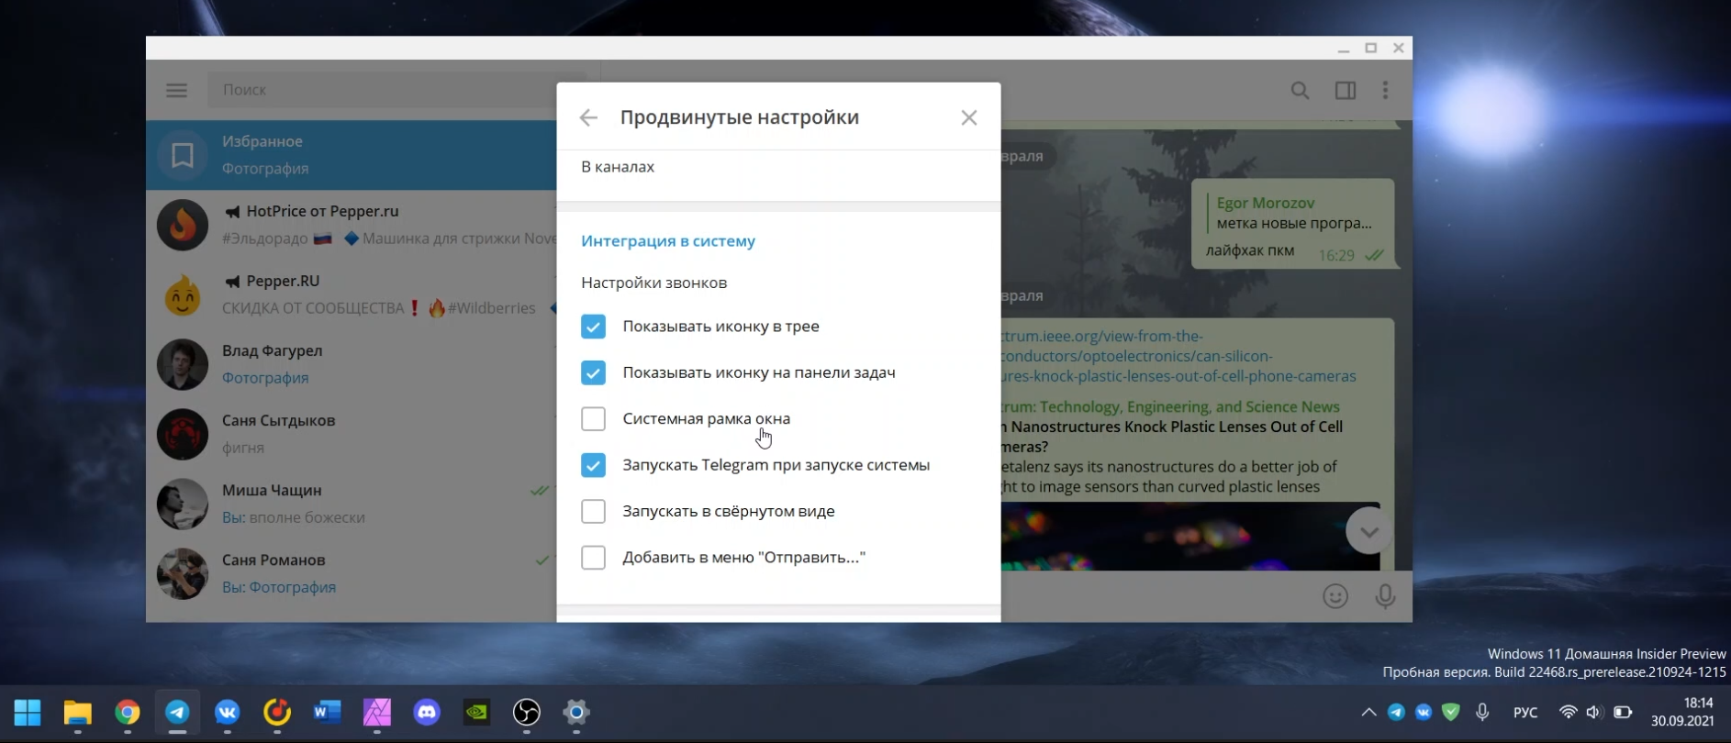This screenshot has height=743, width=1731.
Task: Toggle launch Telegram at system startup
Action: click(x=593, y=465)
